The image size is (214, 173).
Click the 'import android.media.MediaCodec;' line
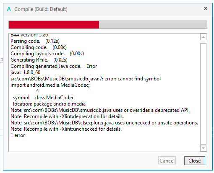point(50,85)
